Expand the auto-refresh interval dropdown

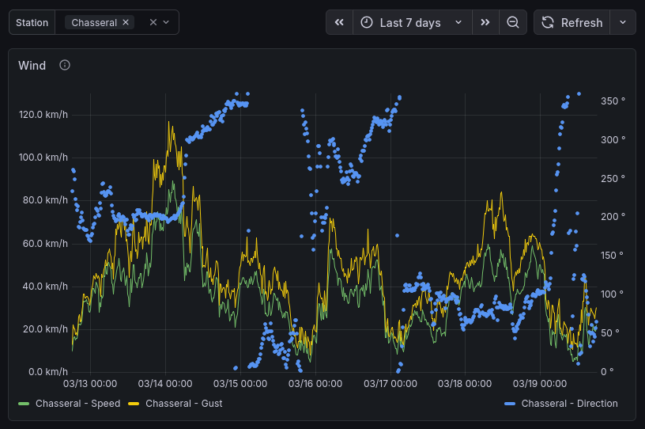623,23
